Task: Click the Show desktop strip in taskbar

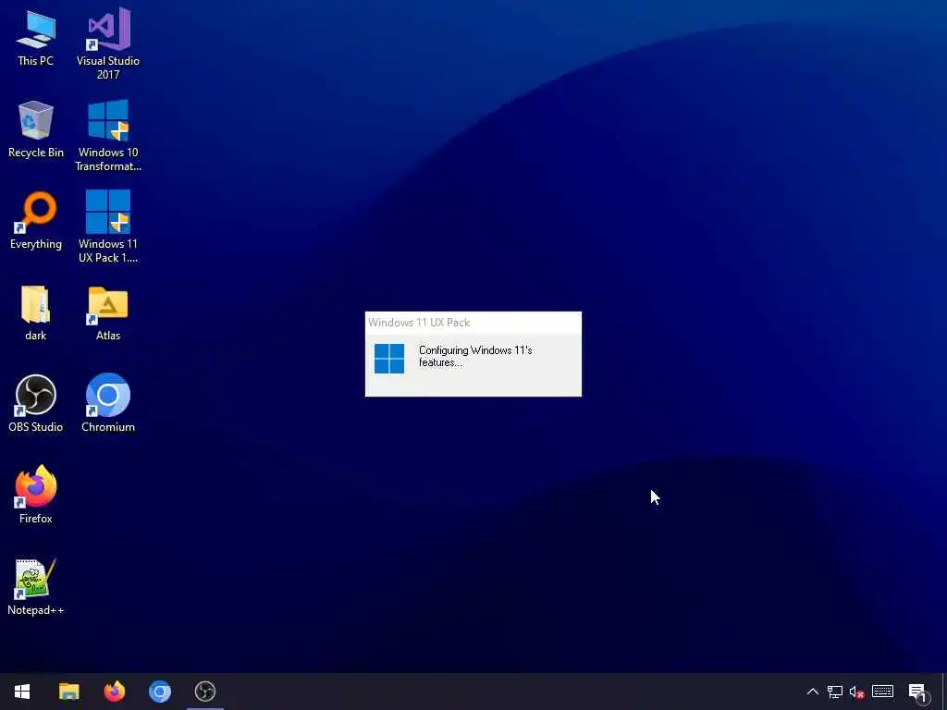Action: 944,692
